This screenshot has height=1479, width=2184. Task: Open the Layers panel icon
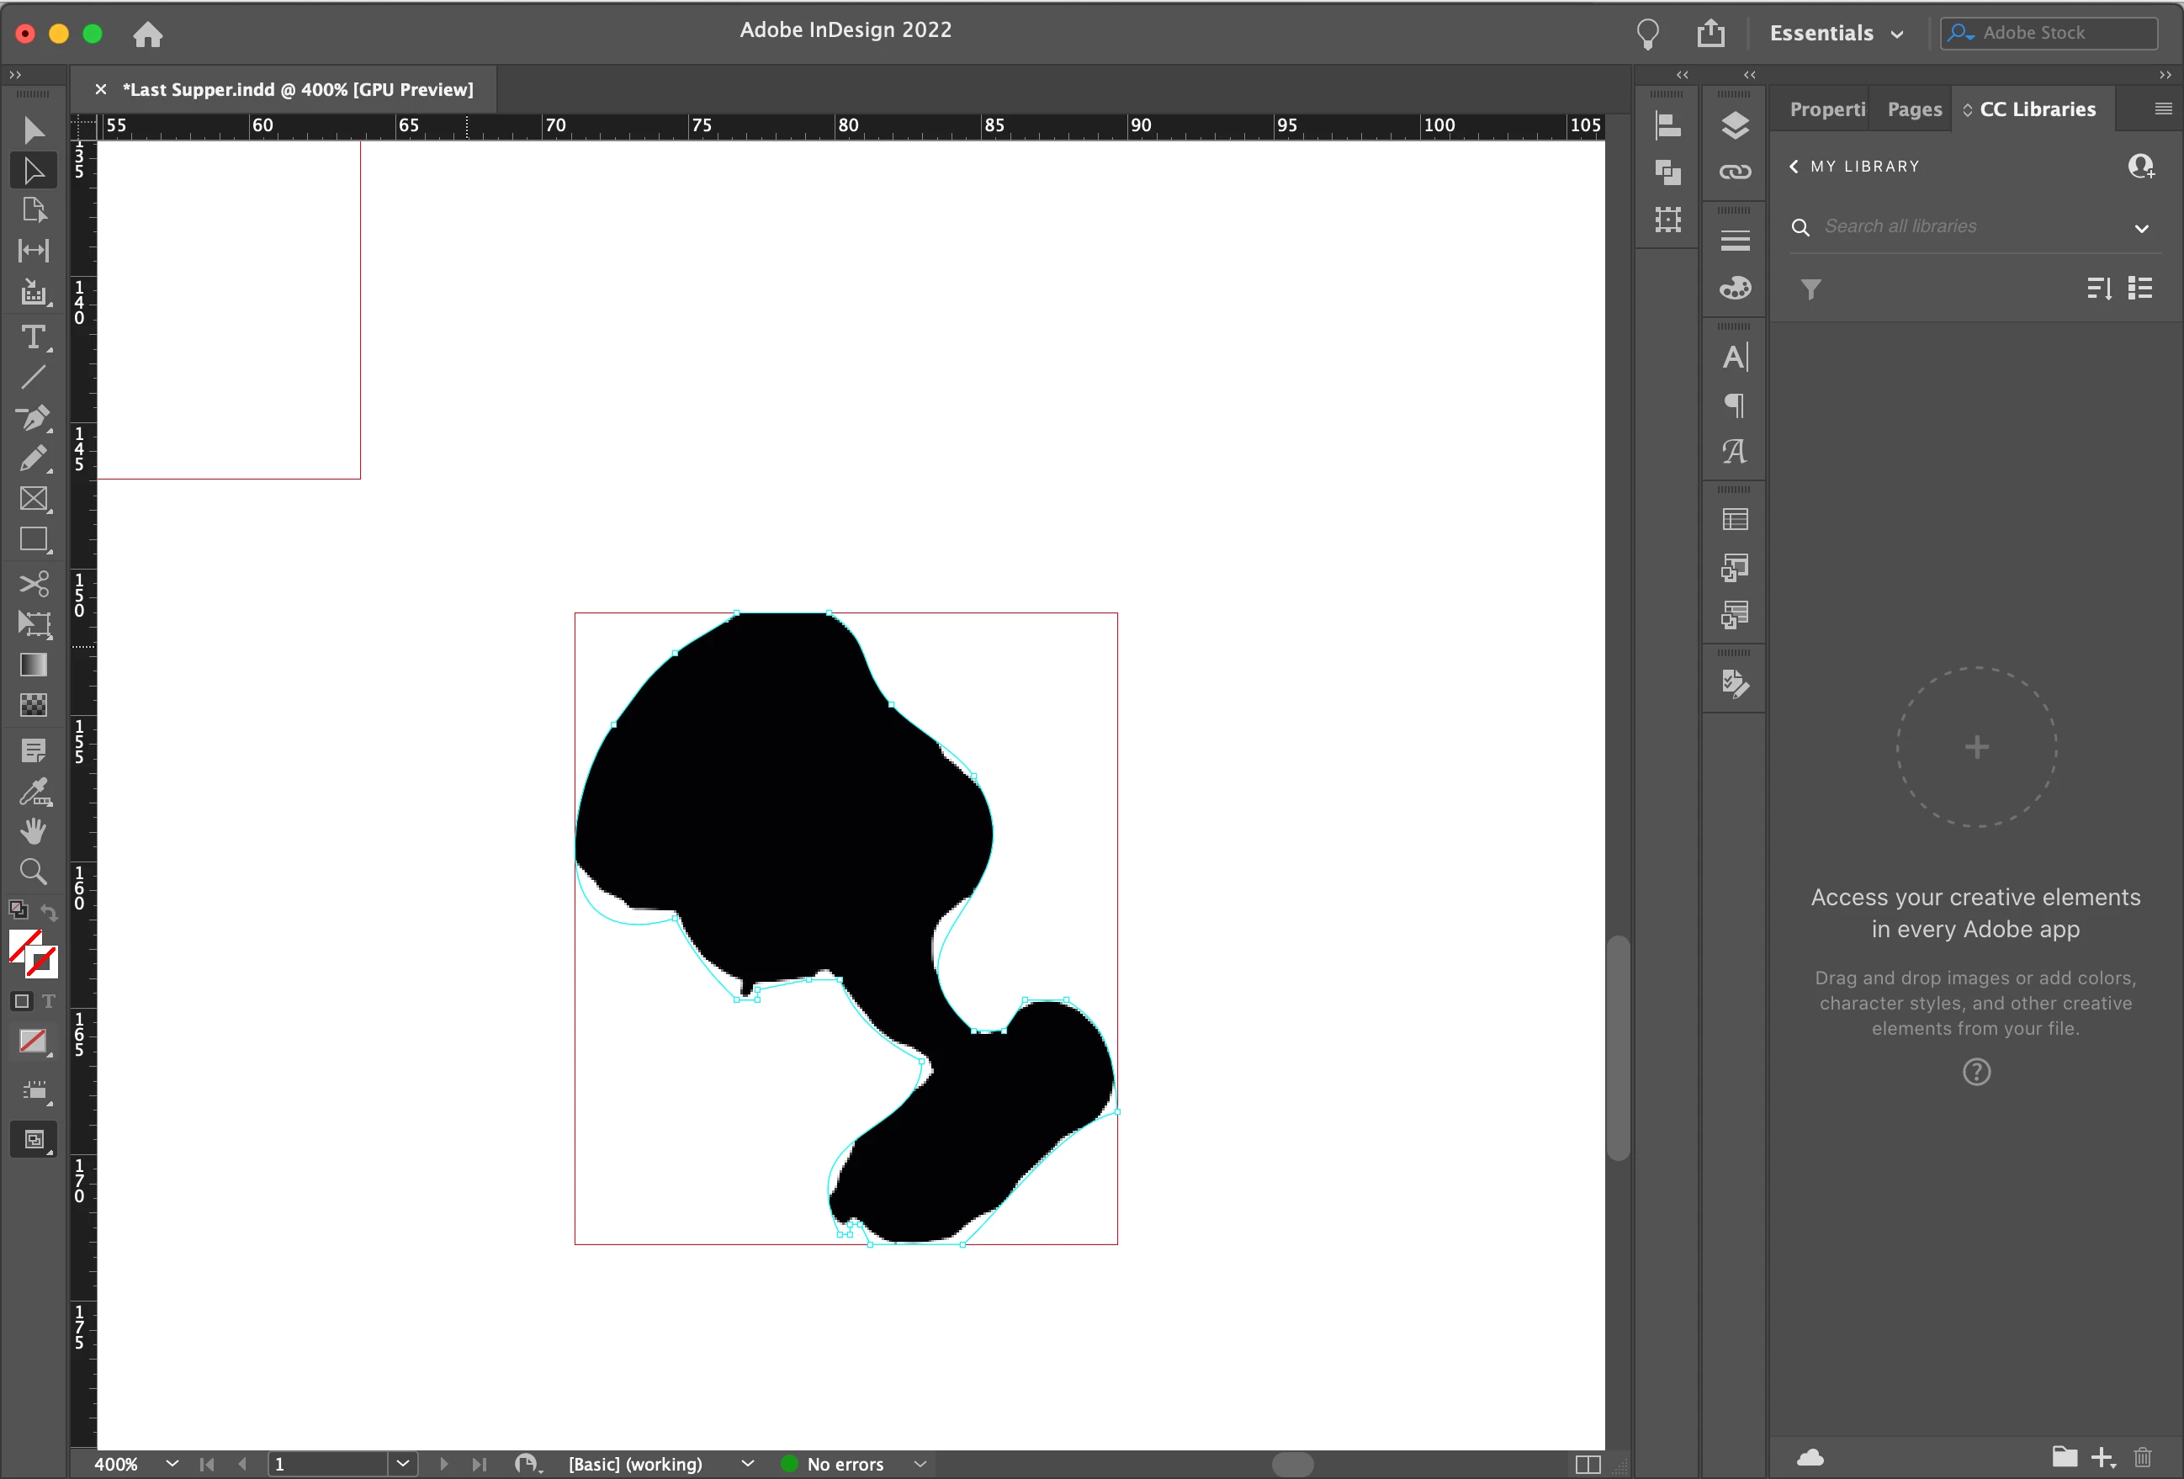1735,125
